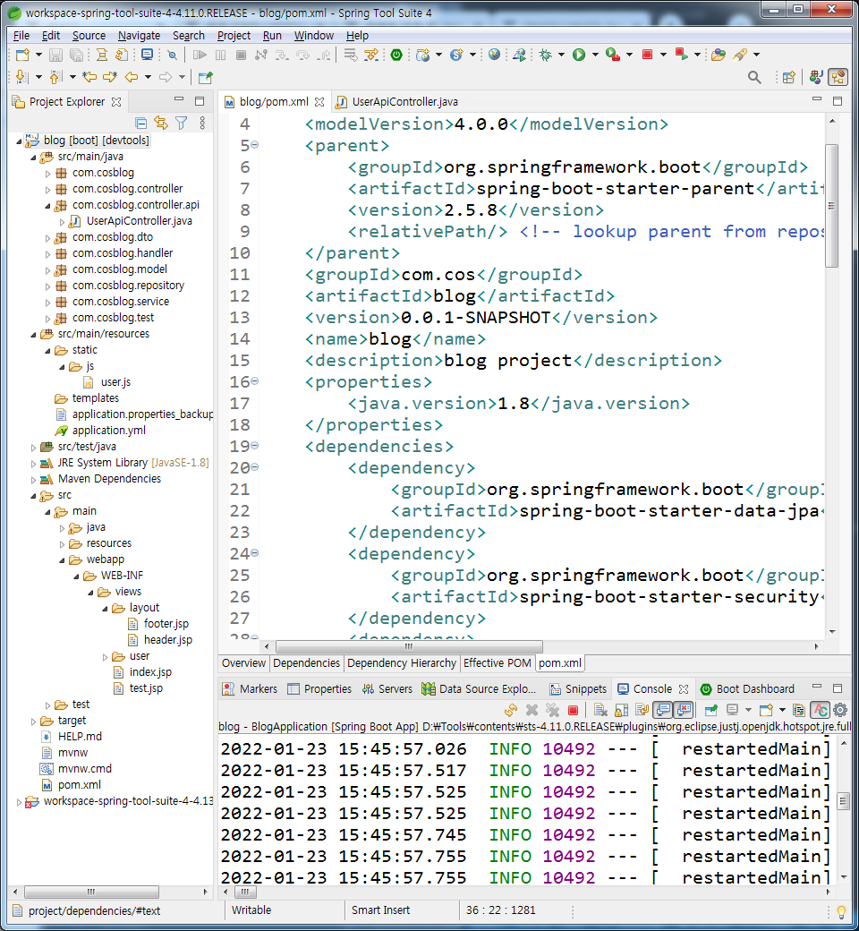Expand the com.cosblog package node
This screenshot has height=931, width=859.
pos(48,174)
